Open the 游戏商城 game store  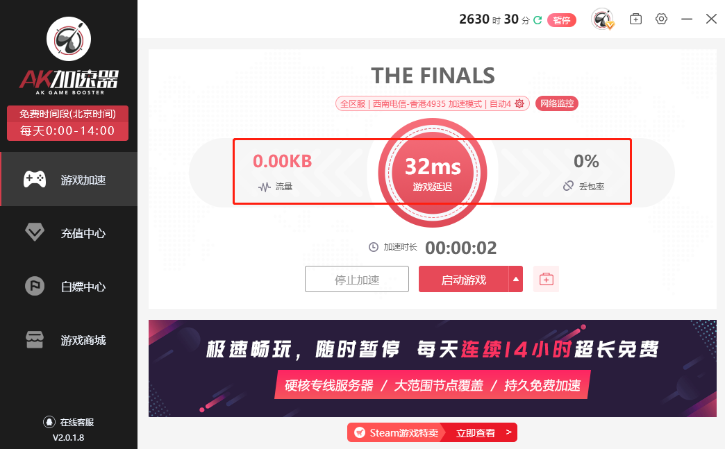[69, 340]
